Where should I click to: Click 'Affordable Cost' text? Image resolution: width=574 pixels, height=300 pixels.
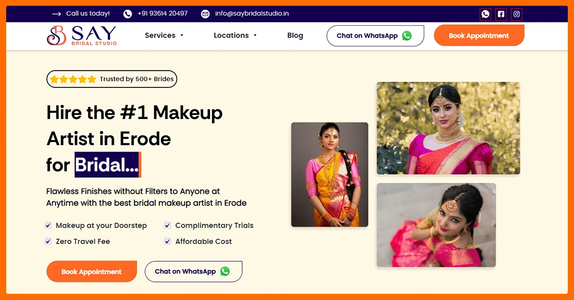(x=203, y=241)
